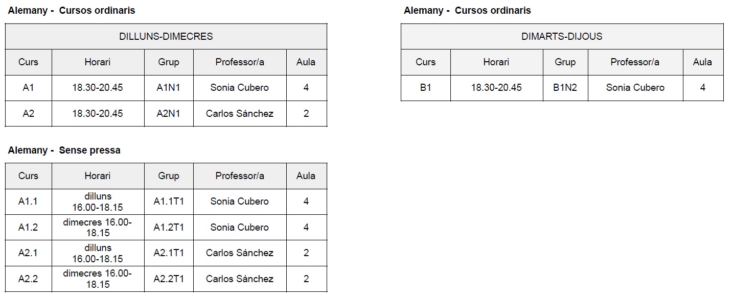Click the A2 course cell
Screen dimensions: 733x299
pos(29,114)
